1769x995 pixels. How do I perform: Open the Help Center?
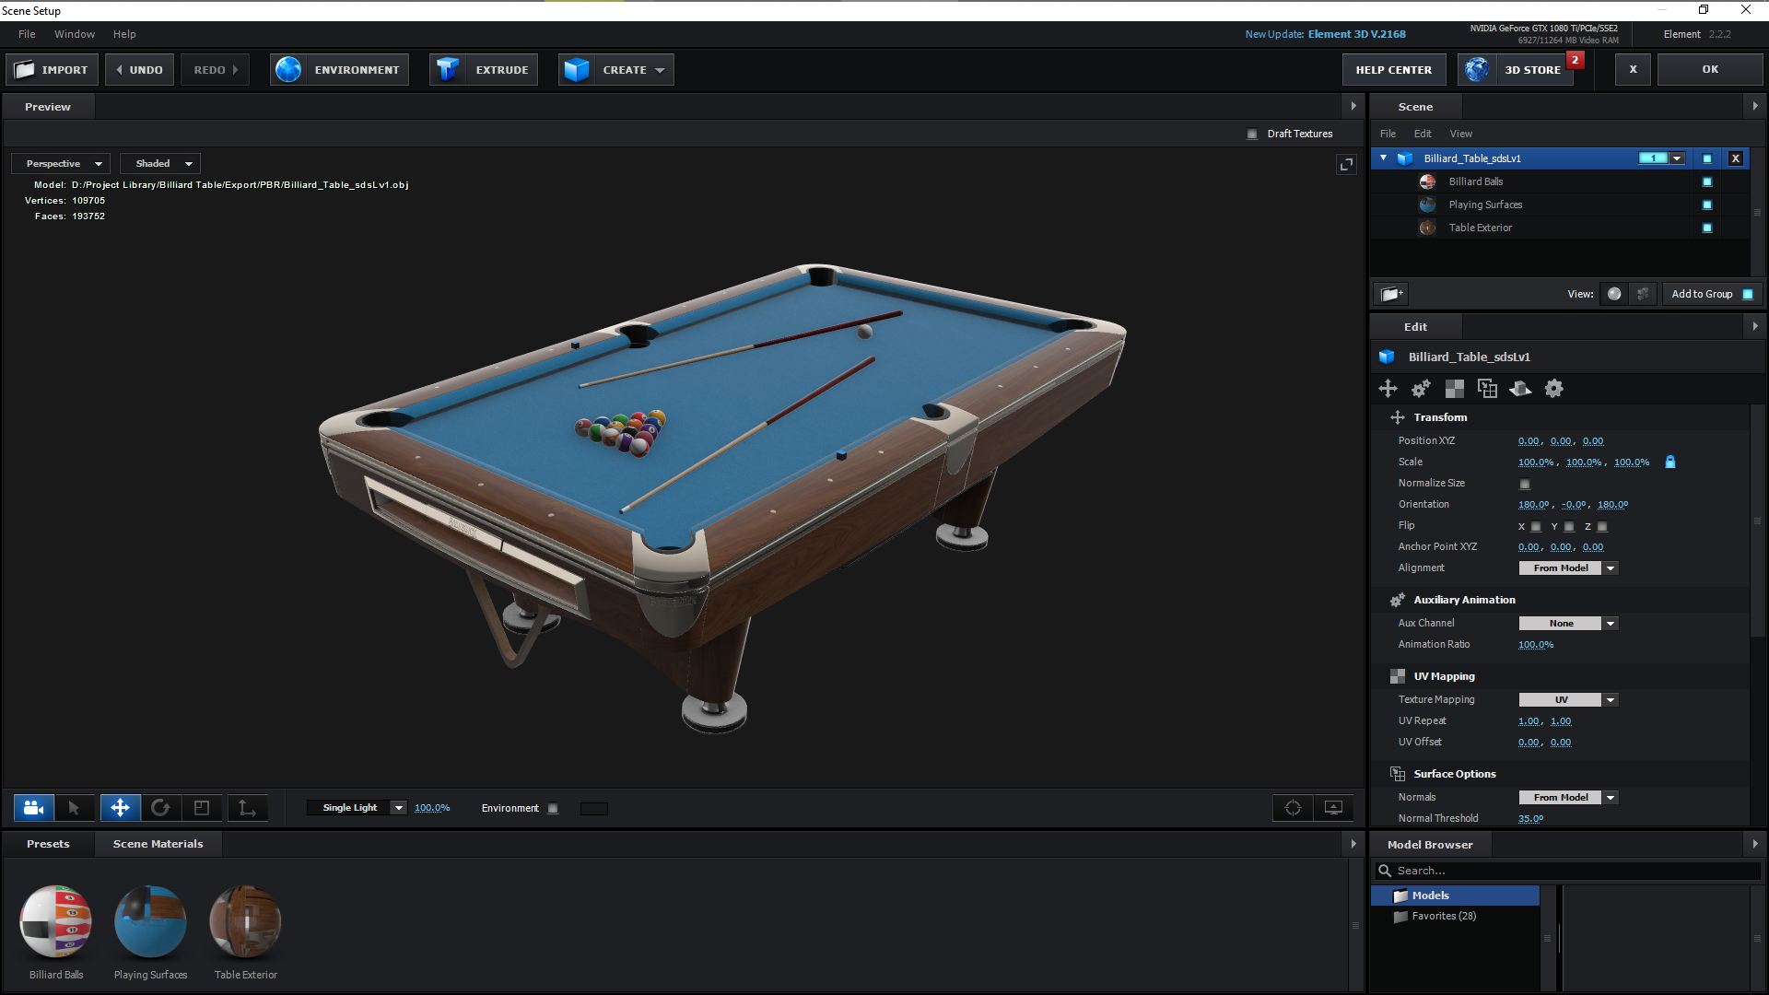pyautogui.click(x=1393, y=69)
